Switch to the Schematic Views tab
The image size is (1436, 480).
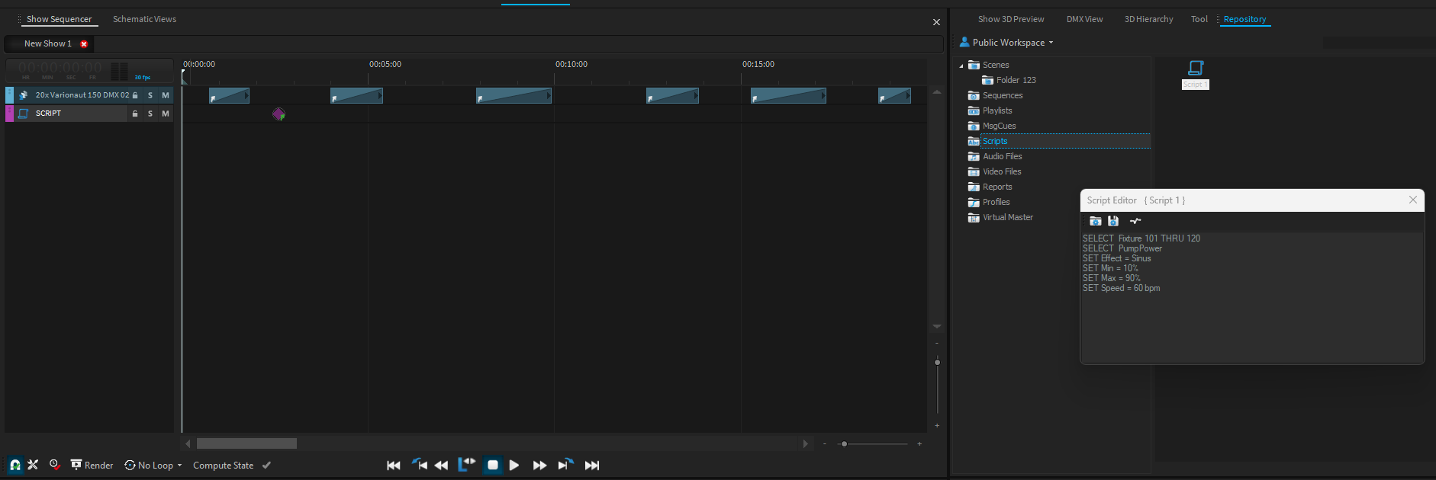[x=144, y=19]
